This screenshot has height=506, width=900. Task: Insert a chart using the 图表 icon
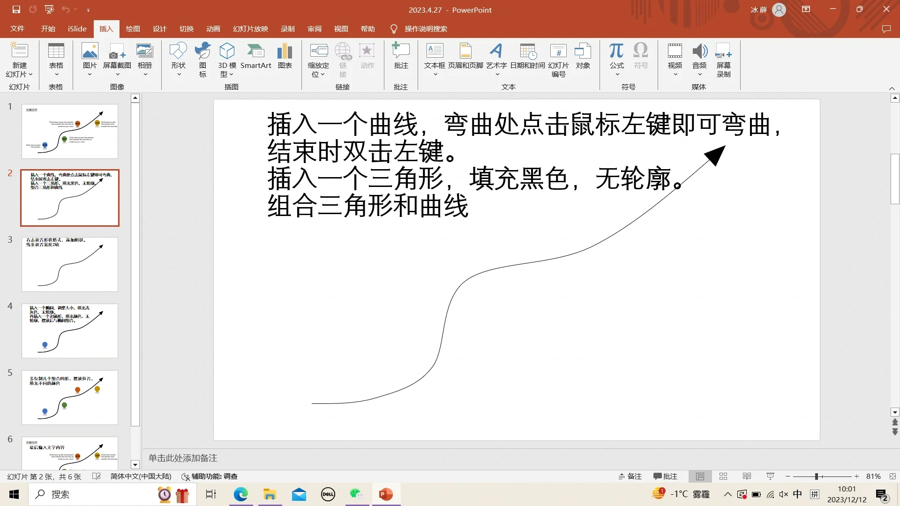coord(284,58)
